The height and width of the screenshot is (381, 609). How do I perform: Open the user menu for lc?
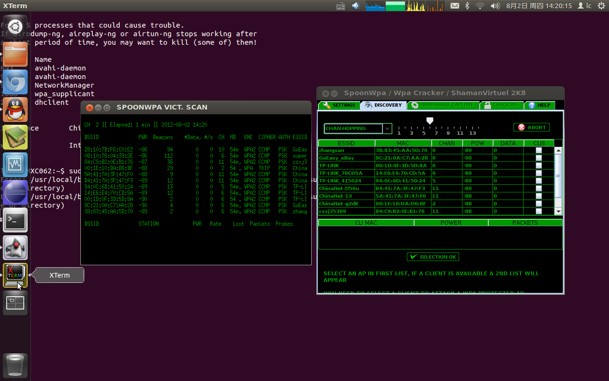click(x=585, y=6)
